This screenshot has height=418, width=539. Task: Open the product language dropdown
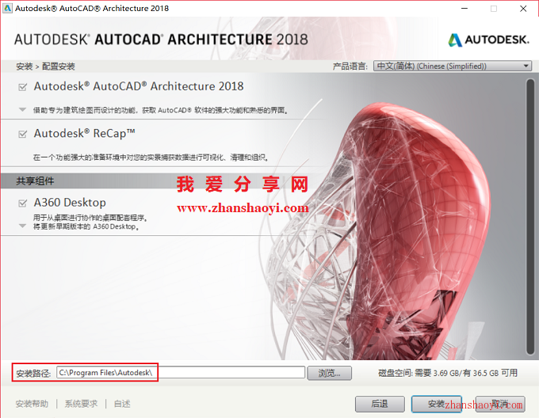pos(453,66)
